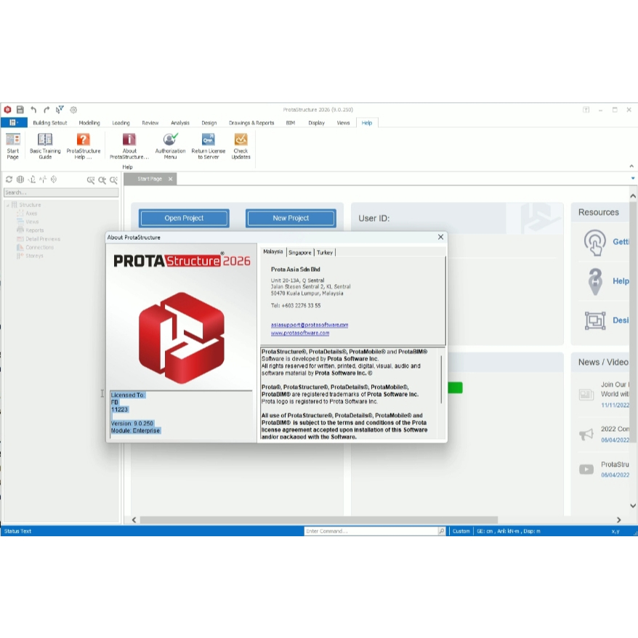
Task: Click the About ProtaStructure ribbon icon
Action: pos(129,146)
